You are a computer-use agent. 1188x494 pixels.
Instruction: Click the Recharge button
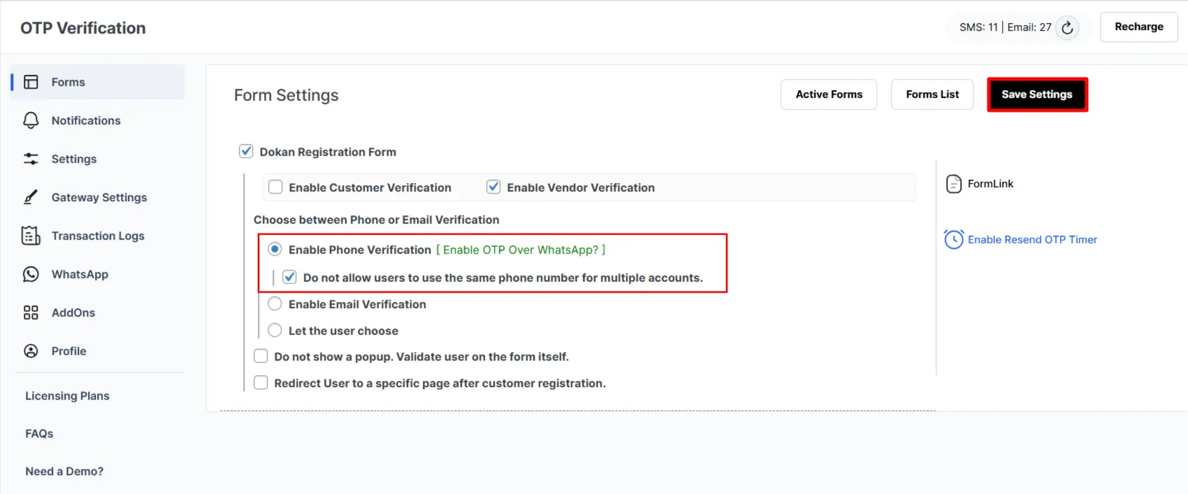(1139, 27)
